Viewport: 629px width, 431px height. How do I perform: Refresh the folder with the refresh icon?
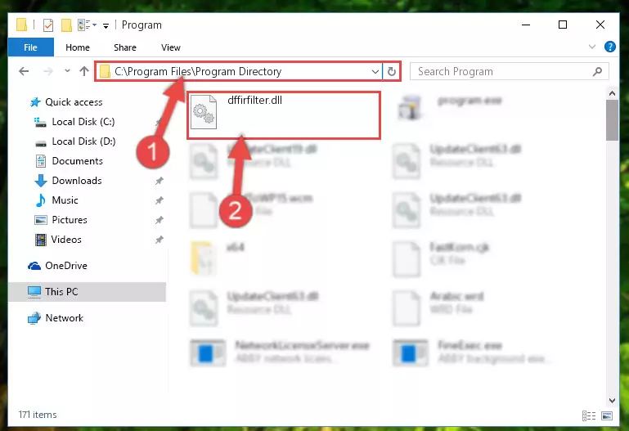click(x=392, y=72)
